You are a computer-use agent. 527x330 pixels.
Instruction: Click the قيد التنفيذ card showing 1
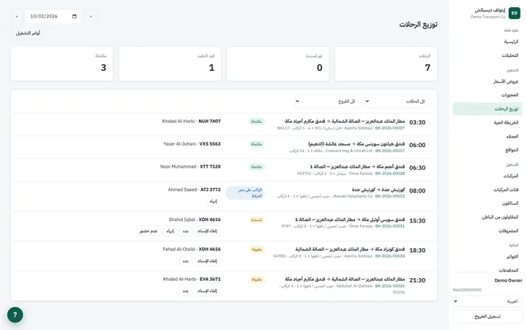click(170, 64)
